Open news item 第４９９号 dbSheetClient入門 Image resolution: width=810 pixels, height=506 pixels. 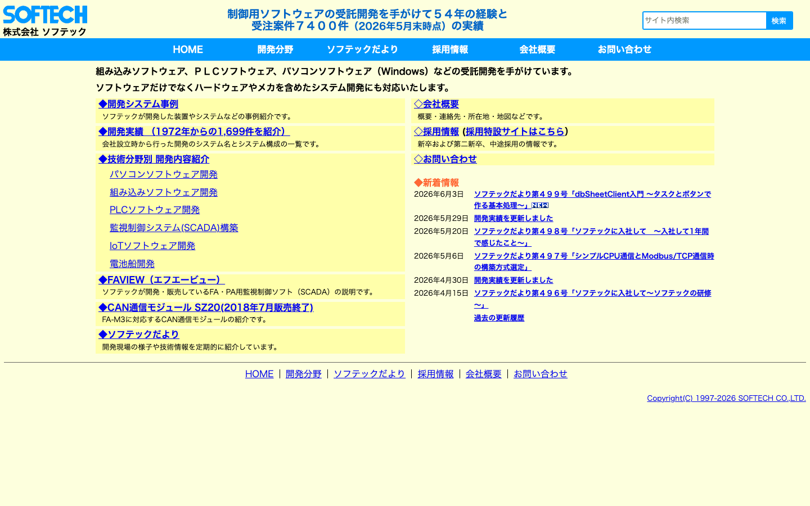coord(592,200)
